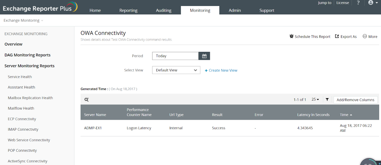Click the ADMP-EX1 server name cell
Screen dimensions: 381x165
[x=93, y=128]
